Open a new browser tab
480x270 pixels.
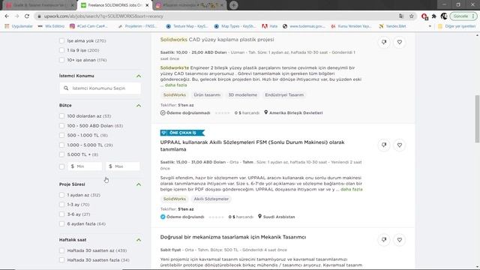tap(233, 5)
